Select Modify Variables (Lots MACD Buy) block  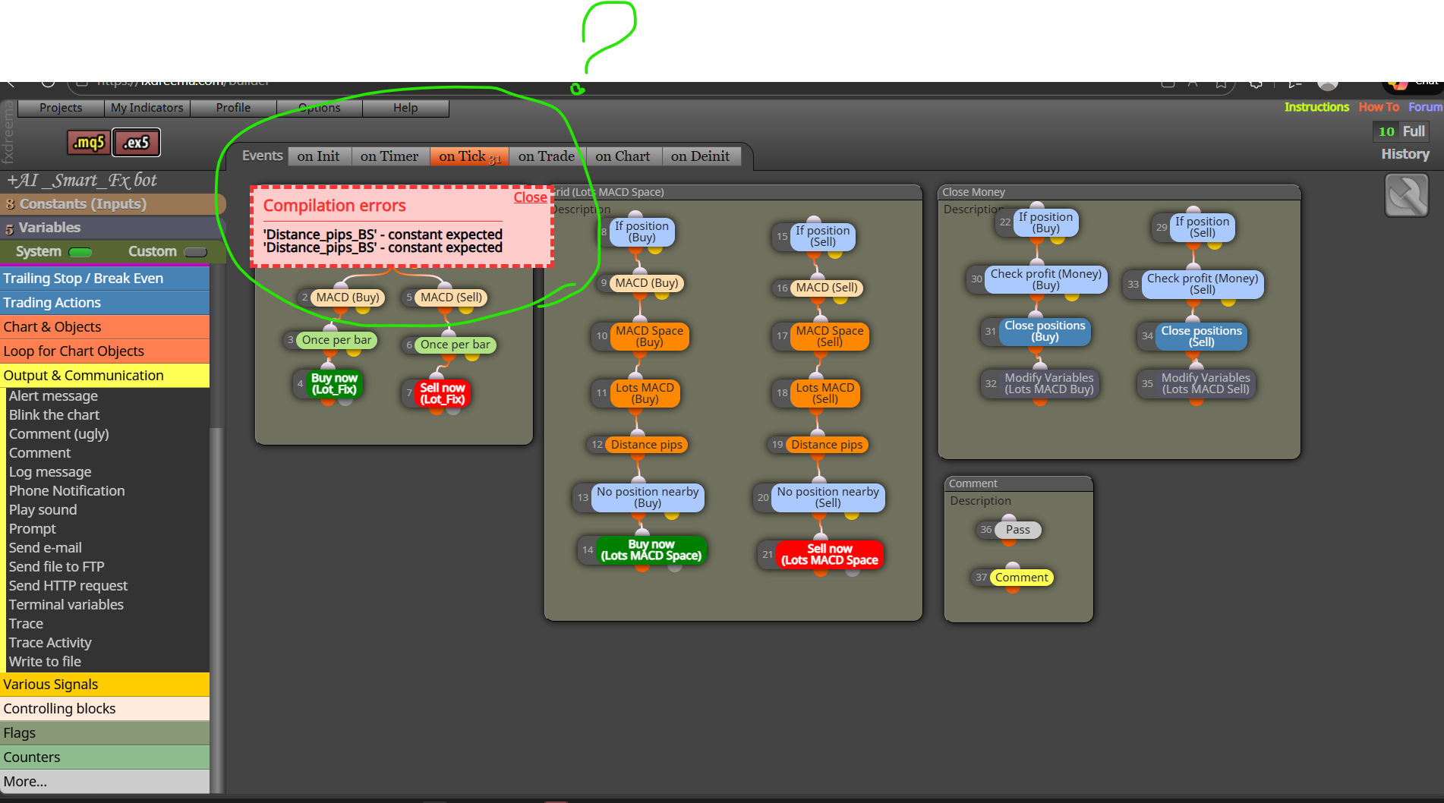click(x=1049, y=383)
